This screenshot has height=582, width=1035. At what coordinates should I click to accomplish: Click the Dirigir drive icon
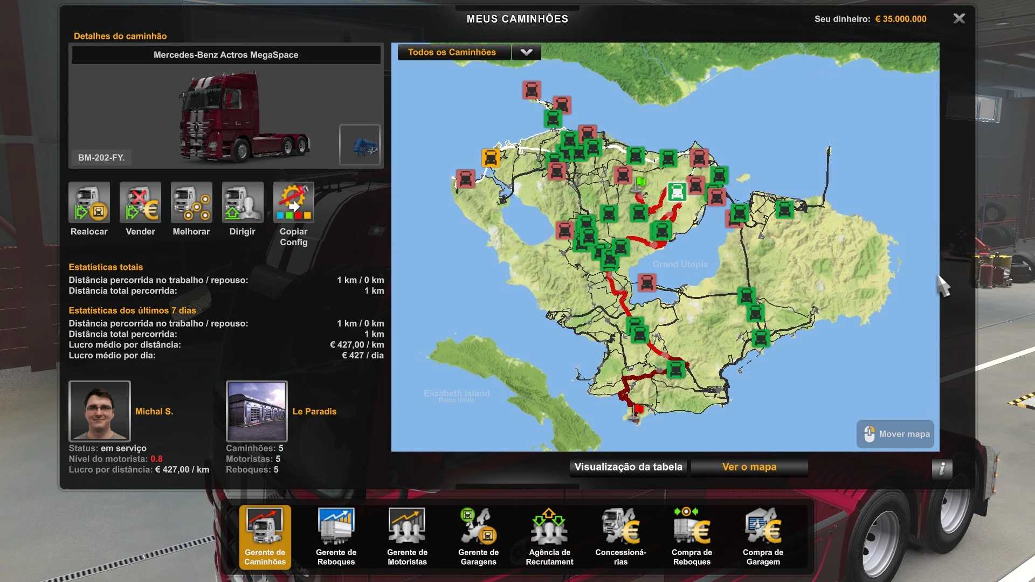[x=242, y=202]
